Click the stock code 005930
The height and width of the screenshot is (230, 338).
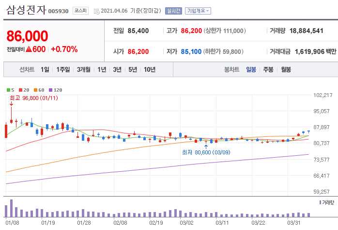pos(58,11)
